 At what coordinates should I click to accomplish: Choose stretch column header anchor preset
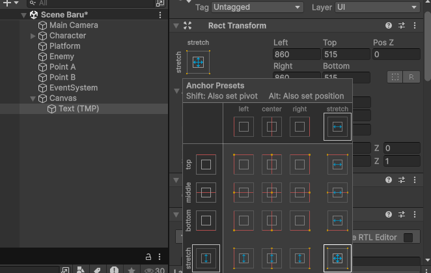(337, 127)
